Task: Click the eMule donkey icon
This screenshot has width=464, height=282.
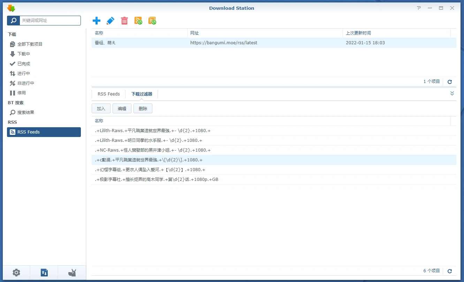Action: (72, 273)
